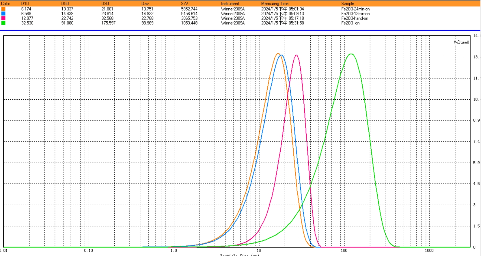The image size is (481, 256).
Task: Click the green color swatch in the legend
Action: pos(3,23)
